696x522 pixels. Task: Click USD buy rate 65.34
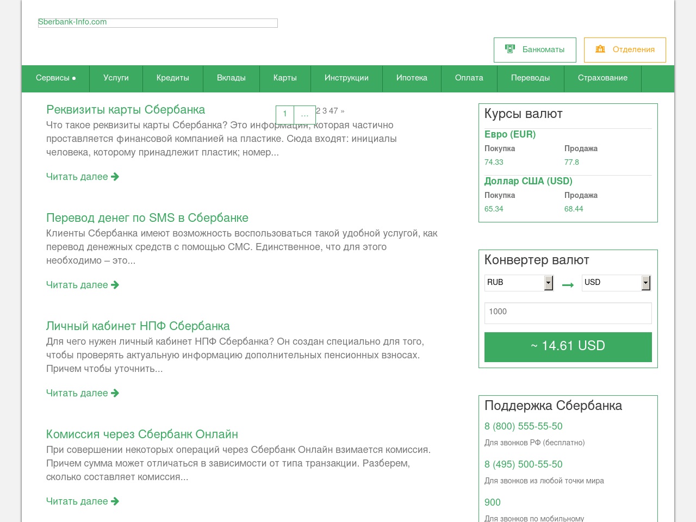(x=494, y=209)
